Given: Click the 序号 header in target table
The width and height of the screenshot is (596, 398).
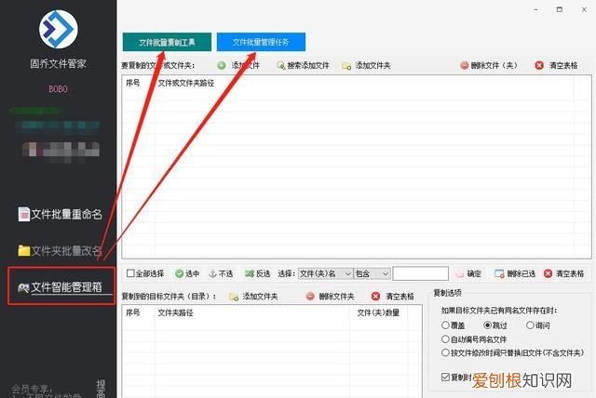Looking at the screenshot, I should pos(133,312).
